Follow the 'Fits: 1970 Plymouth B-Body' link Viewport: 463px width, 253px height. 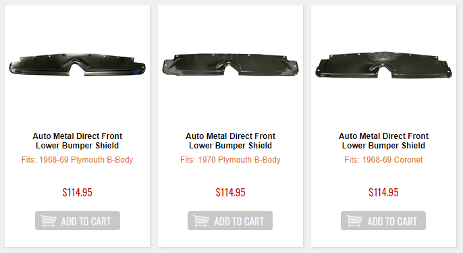click(x=230, y=160)
